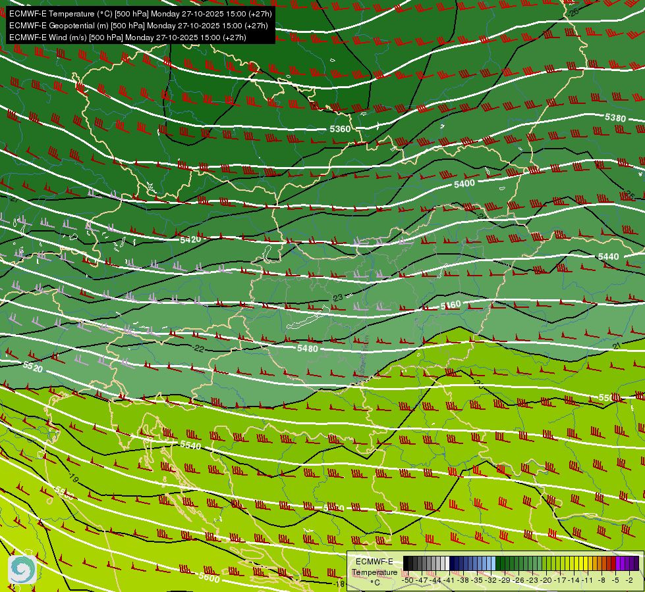Screen dimensions: 645x592
Task: Click the 5520 geopotential contour label
Action: [x=33, y=366]
